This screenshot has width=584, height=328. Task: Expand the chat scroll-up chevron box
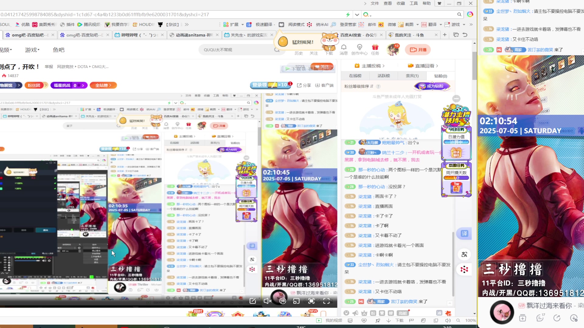[450, 303]
